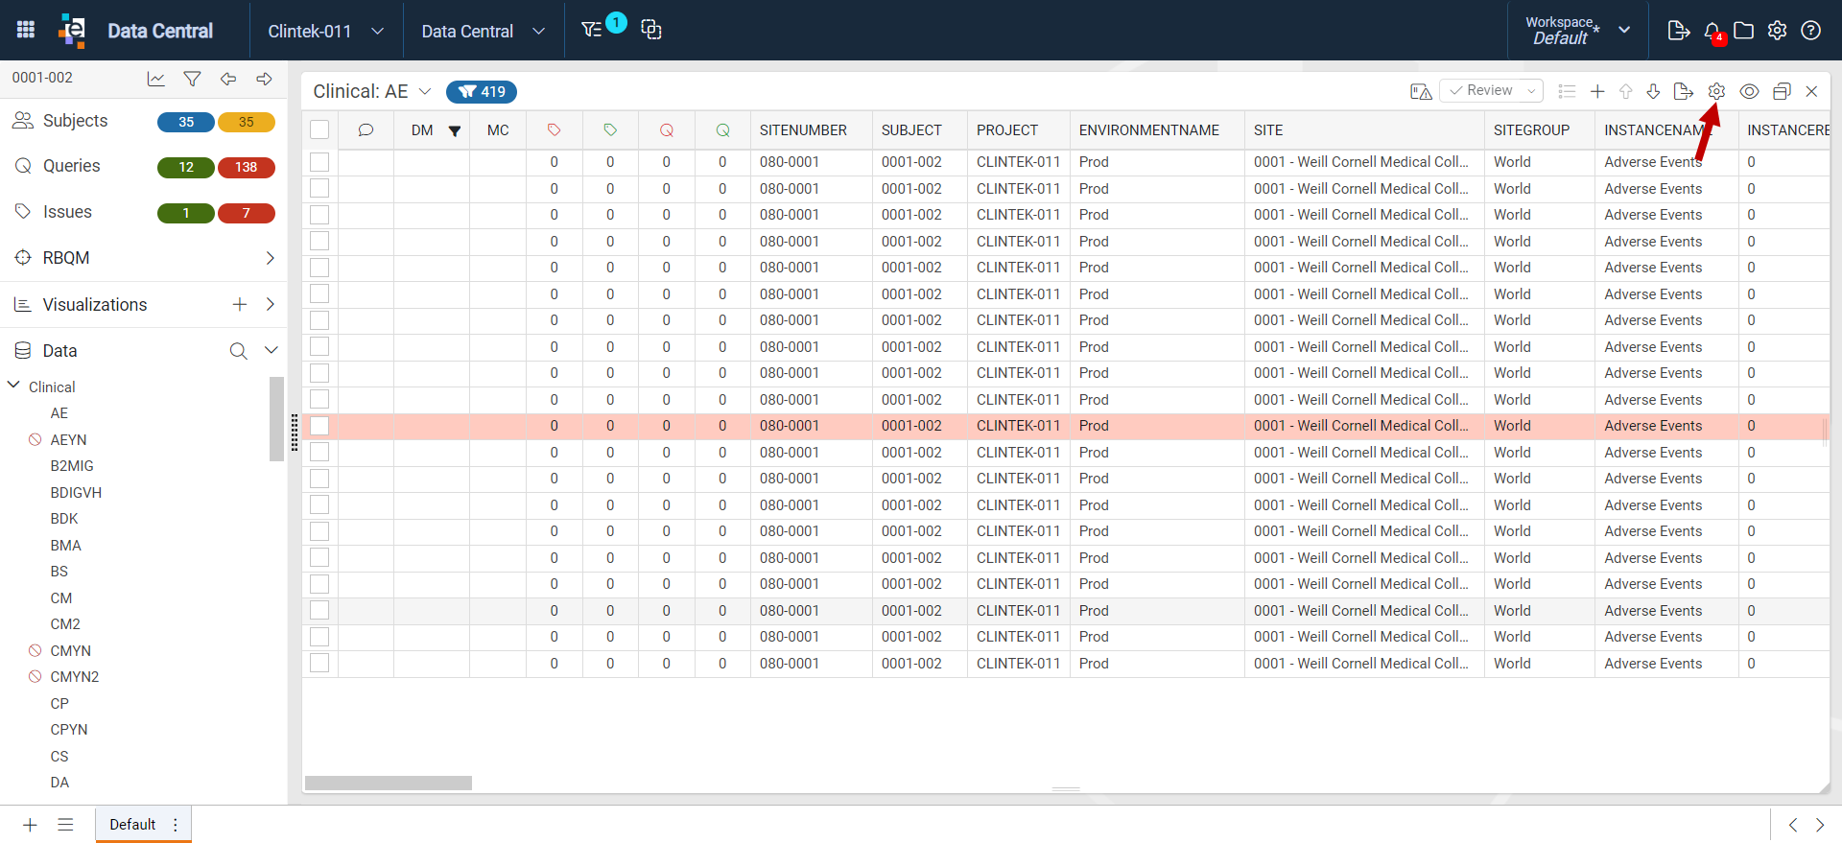
Task: Open the Clintek-011 study dropdown
Action: pos(326,31)
